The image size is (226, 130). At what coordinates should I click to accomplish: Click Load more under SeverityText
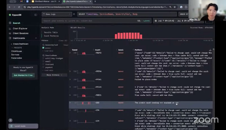click(x=49, y=51)
